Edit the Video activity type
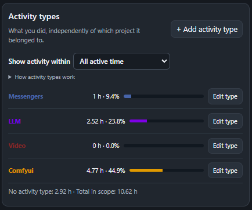 [225, 146]
